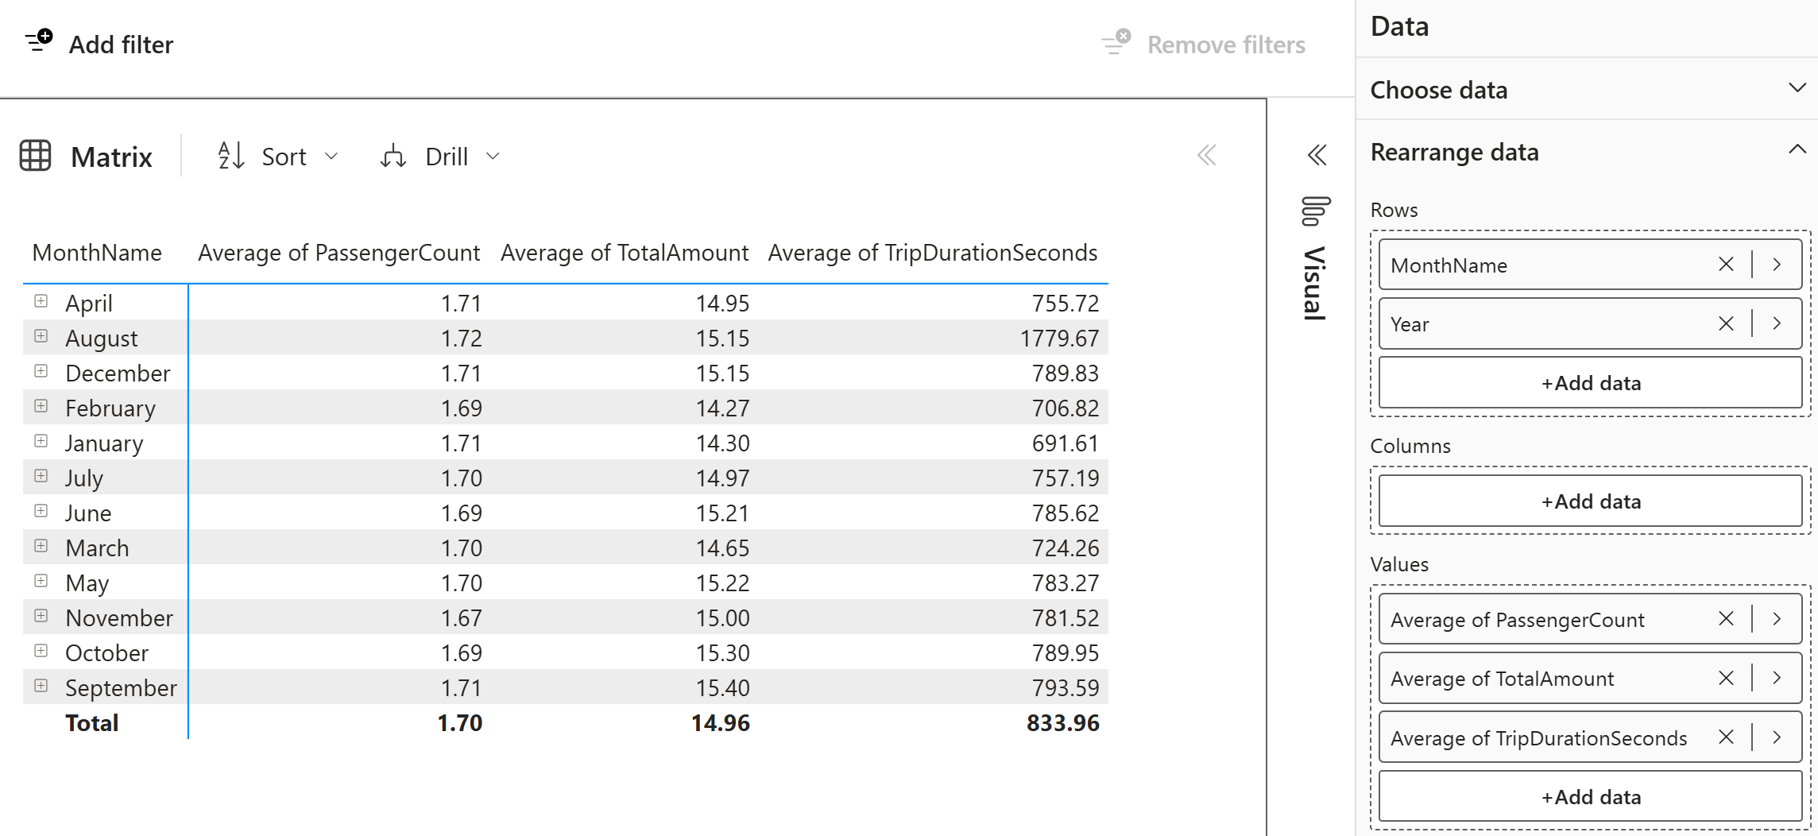Click Average of TotalAmount column header
The image size is (1818, 836).
pos(625,253)
